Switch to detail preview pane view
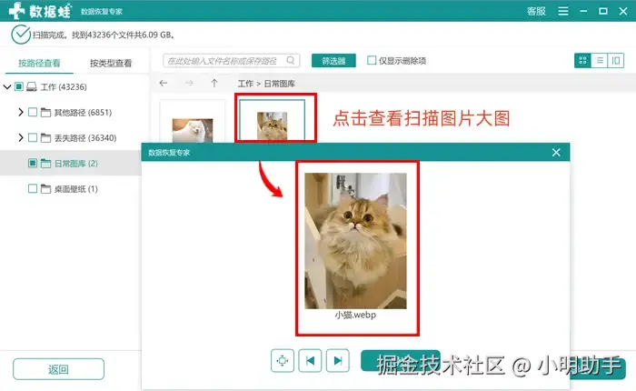Viewport: 636px width, 391px height. [616, 61]
